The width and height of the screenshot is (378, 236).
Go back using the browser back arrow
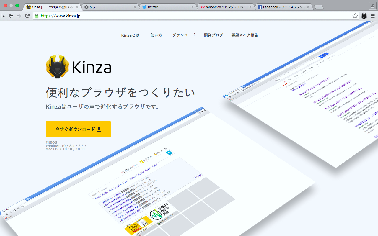(11, 16)
